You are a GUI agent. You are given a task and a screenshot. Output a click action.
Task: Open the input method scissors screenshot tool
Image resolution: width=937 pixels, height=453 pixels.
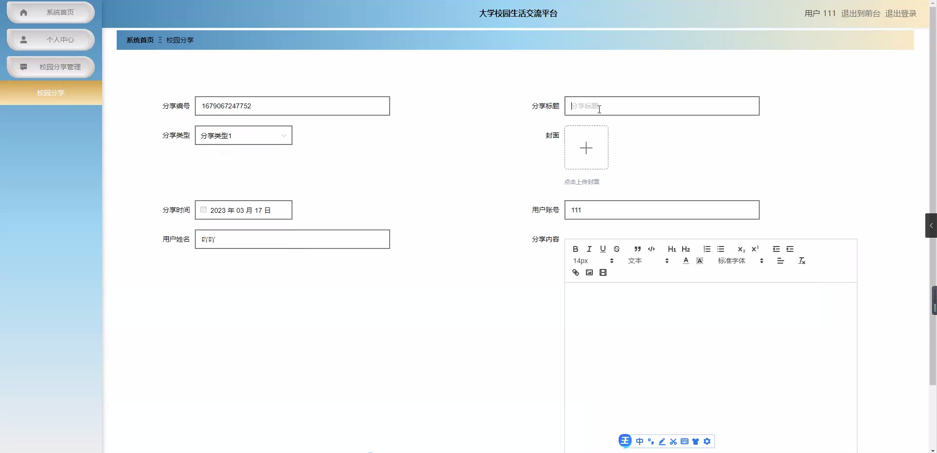coord(673,441)
